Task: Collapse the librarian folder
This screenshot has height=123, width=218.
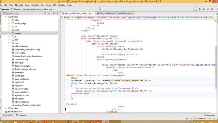Action: (x=6, y=17)
